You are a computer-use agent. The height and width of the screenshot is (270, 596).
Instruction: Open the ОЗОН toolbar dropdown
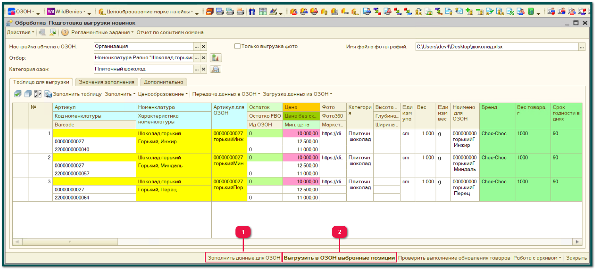coord(21,12)
